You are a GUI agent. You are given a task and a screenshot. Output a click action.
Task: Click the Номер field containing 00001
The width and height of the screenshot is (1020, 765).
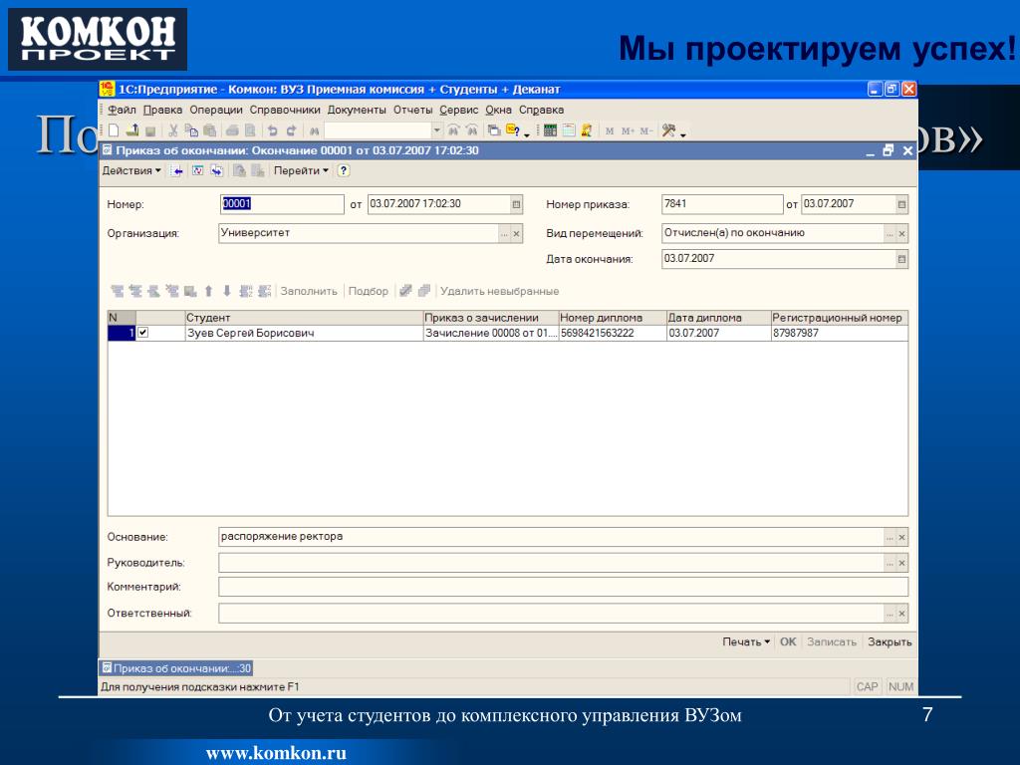[282, 204]
